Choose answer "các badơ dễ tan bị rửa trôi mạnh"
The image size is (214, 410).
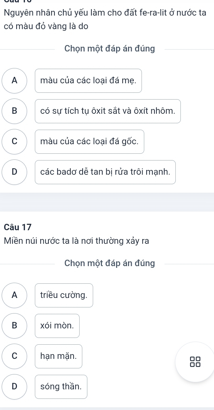pos(105,172)
